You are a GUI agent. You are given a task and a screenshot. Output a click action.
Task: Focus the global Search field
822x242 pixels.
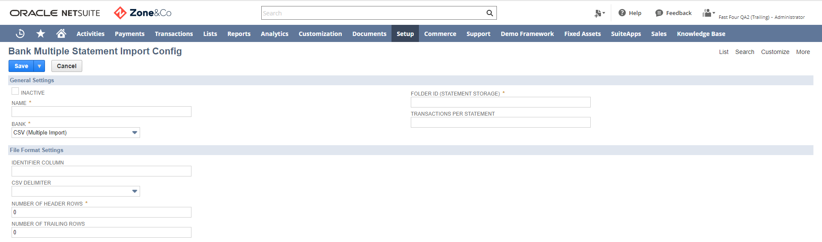pyautogui.click(x=373, y=13)
